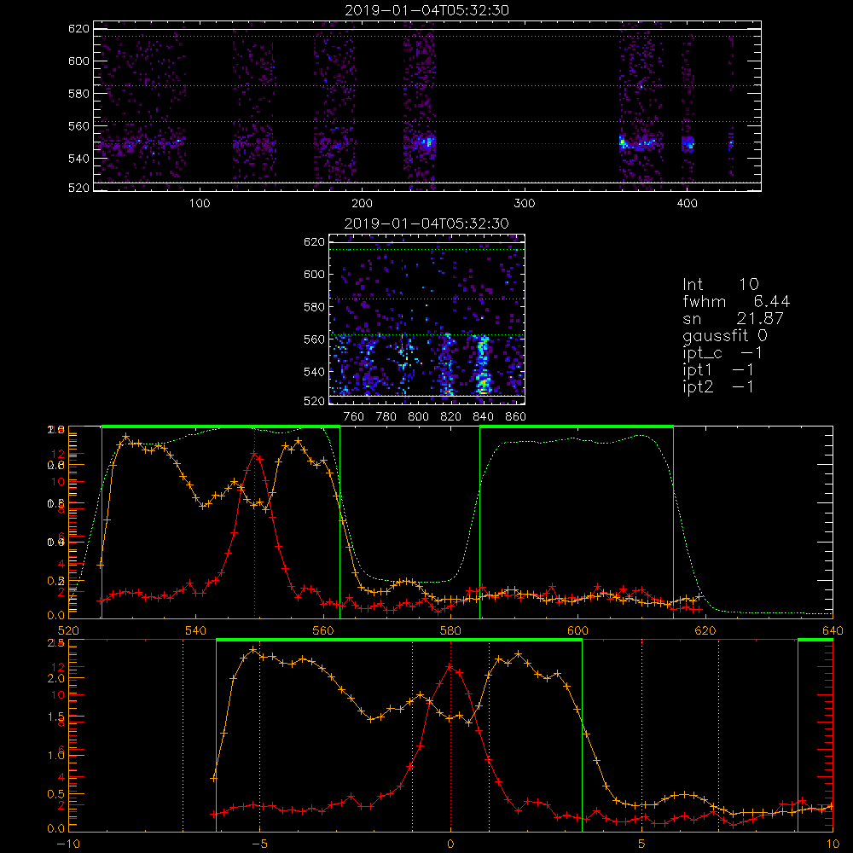The height and width of the screenshot is (853, 853).
Task: Click x-axis label 860 of middle image
Action: (516, 417)
